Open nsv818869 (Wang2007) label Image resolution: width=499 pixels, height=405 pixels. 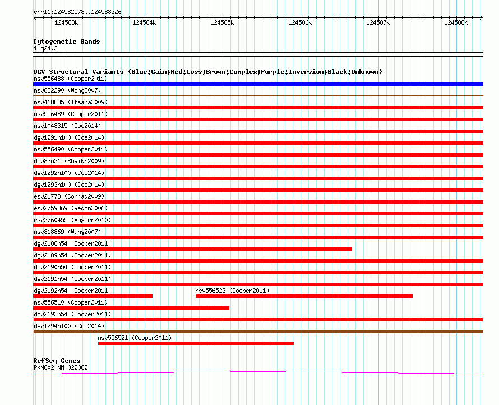coord(67,232)
